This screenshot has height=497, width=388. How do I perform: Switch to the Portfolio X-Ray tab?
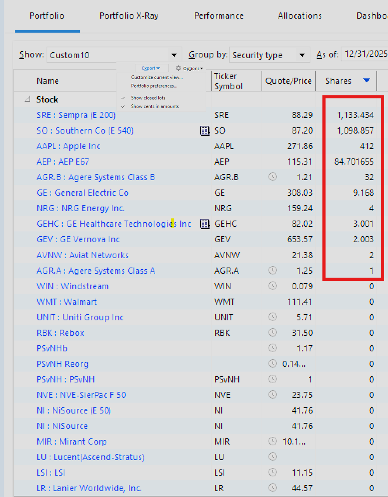tap(129, 16)
